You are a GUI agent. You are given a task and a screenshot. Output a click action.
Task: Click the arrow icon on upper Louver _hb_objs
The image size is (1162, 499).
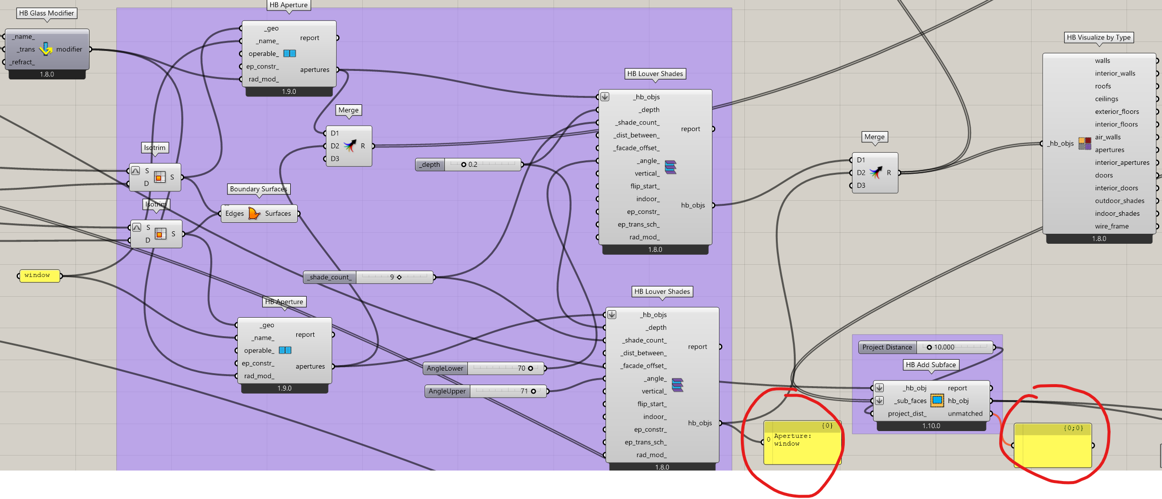pyautogui.click(x=605, y=97)
